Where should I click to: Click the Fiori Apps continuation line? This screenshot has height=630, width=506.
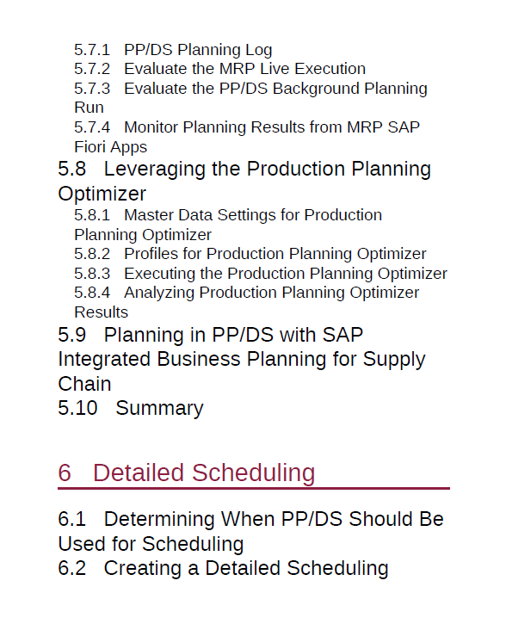110,147
